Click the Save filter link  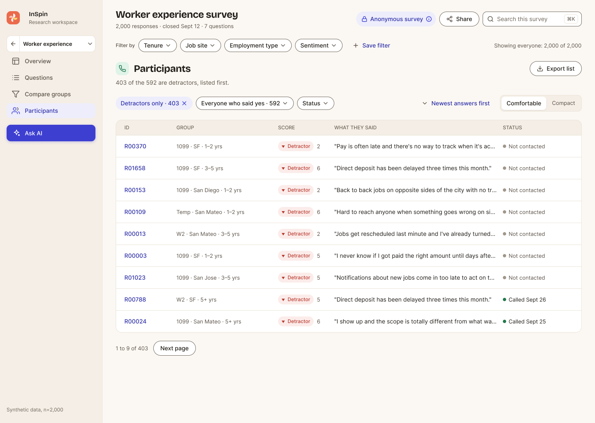(x=376, y=45)
